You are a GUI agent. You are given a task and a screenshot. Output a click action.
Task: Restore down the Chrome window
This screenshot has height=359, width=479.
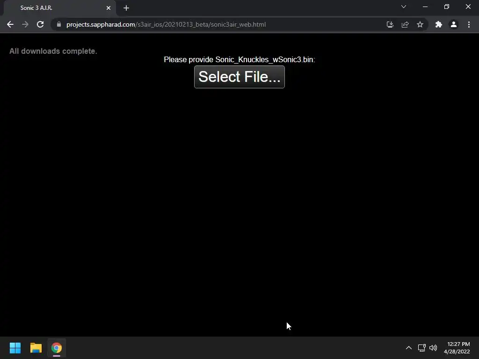[447, 7]
